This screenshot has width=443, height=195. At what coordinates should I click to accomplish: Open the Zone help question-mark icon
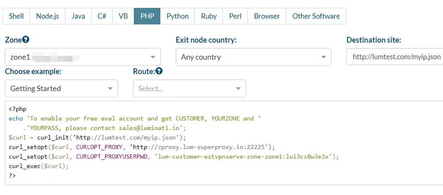click(x=26, y=39)
